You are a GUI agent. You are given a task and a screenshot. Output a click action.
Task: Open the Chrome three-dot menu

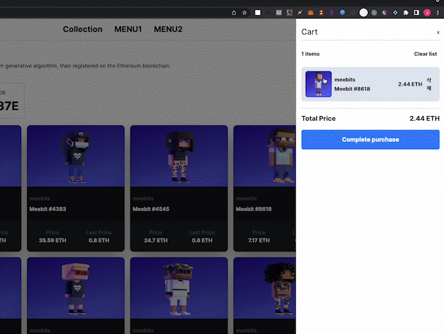point(438,13)
